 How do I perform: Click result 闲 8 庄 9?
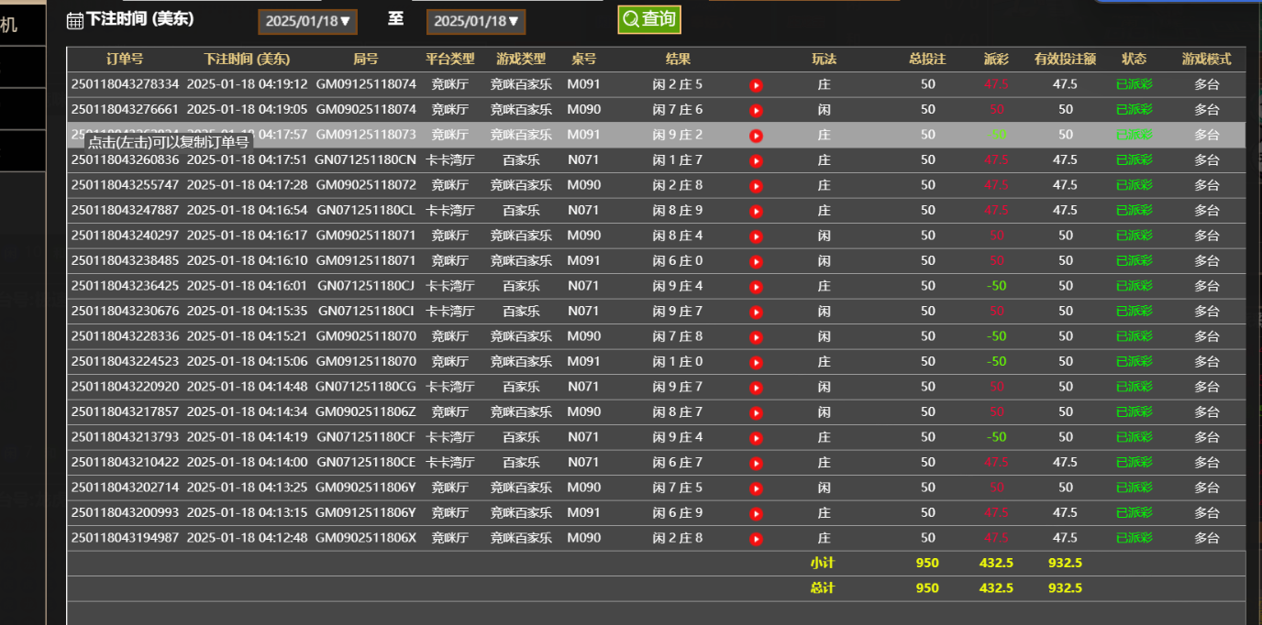678,210
